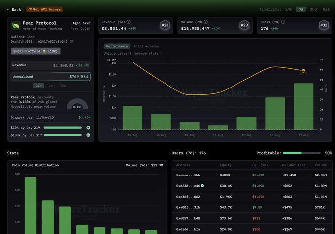Show info for Revenue (7d)
335x234 pixels.
[129, 22]
